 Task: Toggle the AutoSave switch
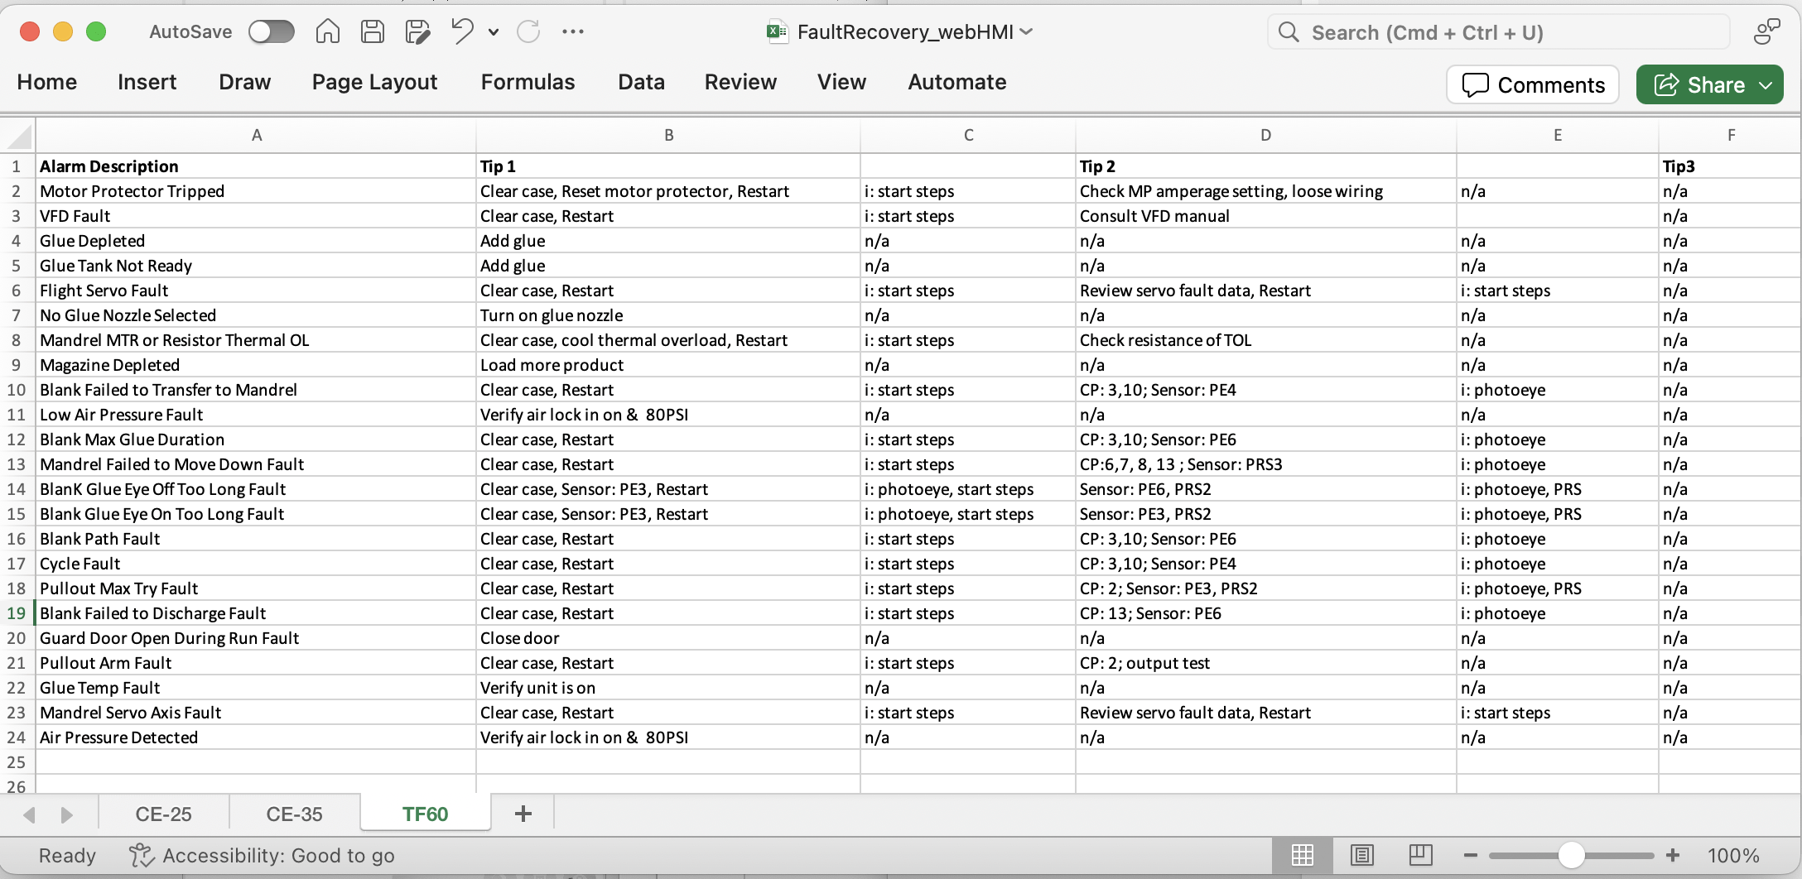272,31
